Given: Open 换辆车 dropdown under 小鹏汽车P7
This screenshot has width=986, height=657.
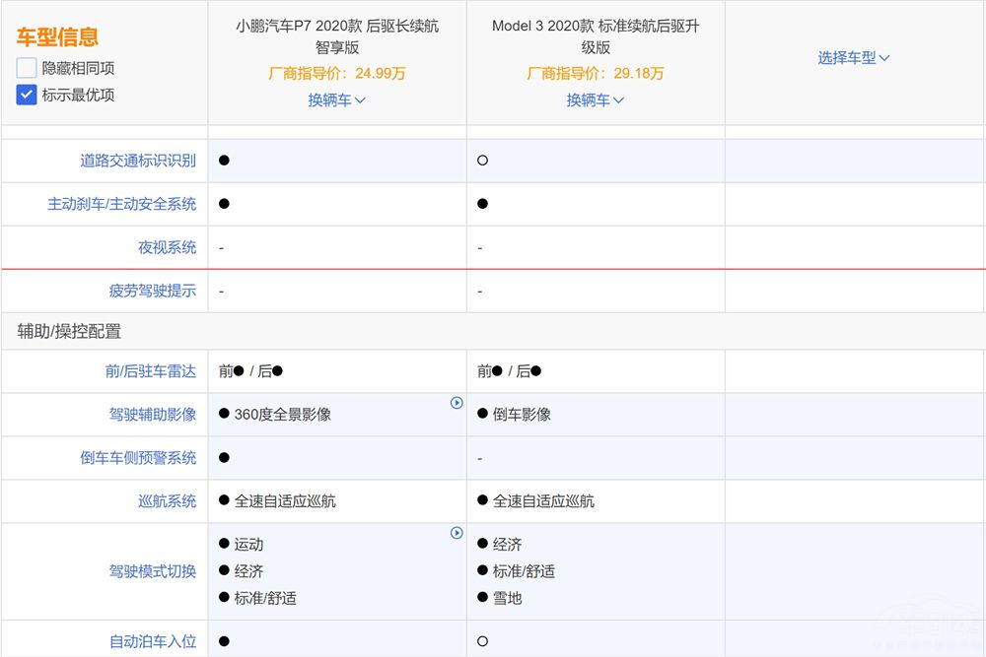Looking at the screenshot, I should tap(336, 99).
